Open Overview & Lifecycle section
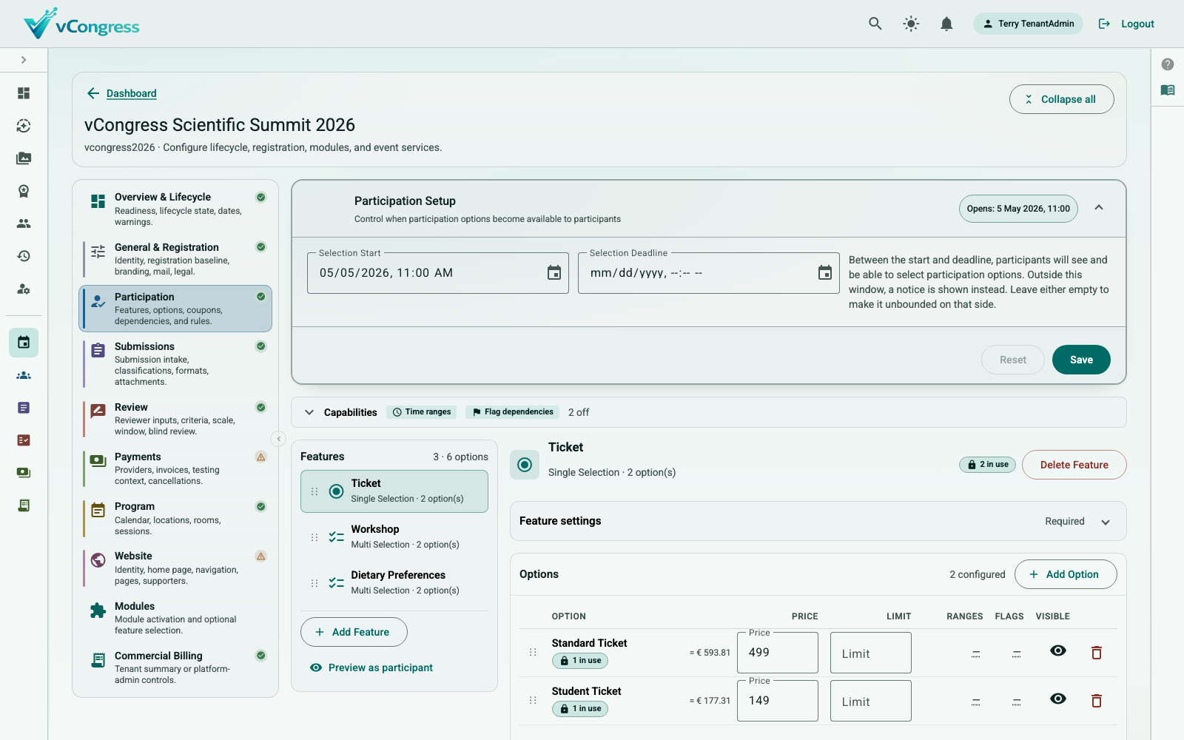This screenshot has width=1184, height=740. tap(175, 209)
